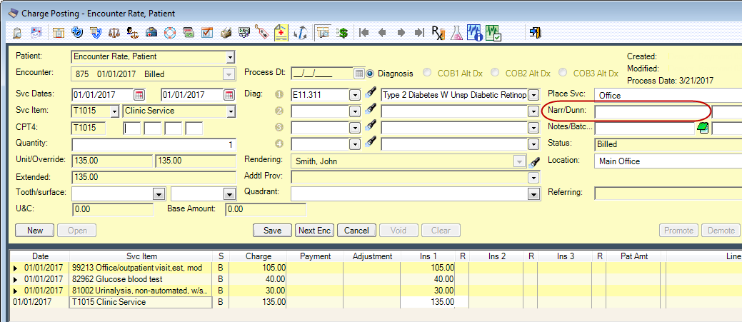This screenshot has width=742, height=322.
Task: Click green notes icon beside Notes/Batch
Action: click(702, 129)
